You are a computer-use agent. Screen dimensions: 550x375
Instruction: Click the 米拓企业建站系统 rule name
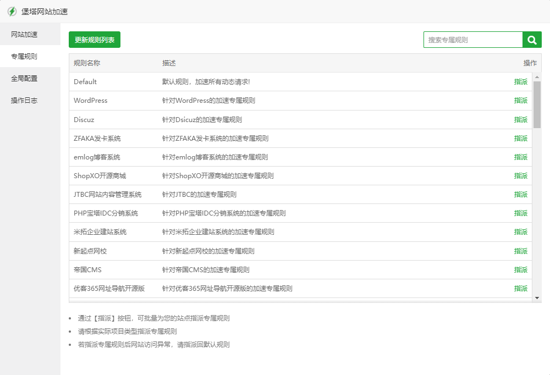coord(100,232)
